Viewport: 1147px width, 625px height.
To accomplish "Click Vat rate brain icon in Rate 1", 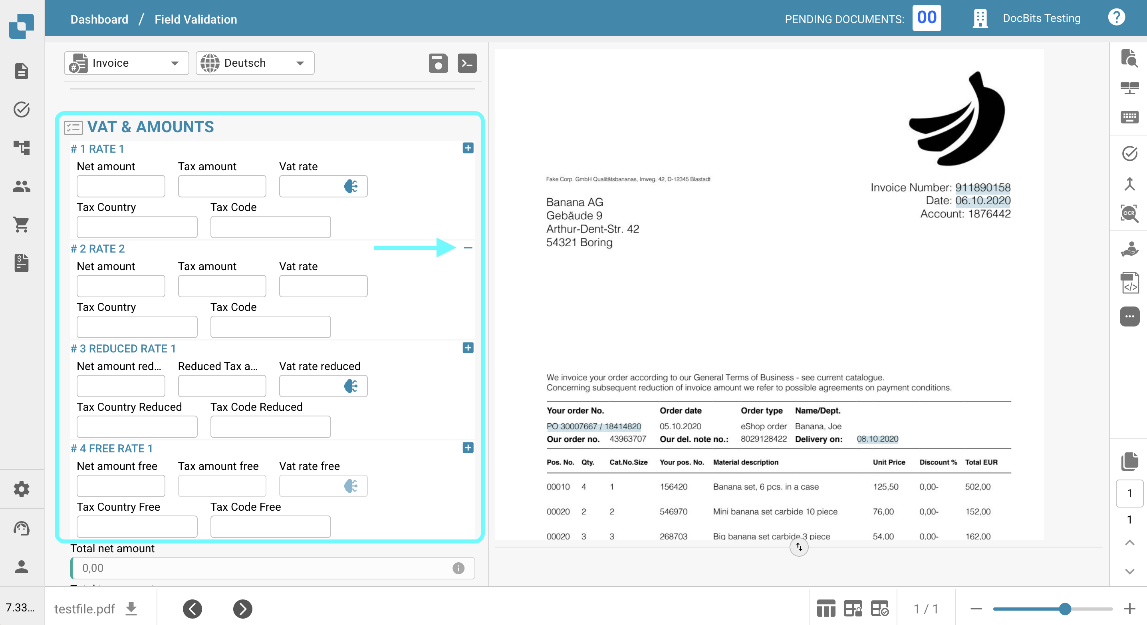I will [350, 186].
